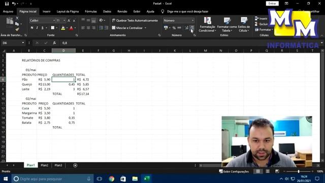Click the Windows Start button
This screenshot has height=183, width=325.
click(6, 178)
